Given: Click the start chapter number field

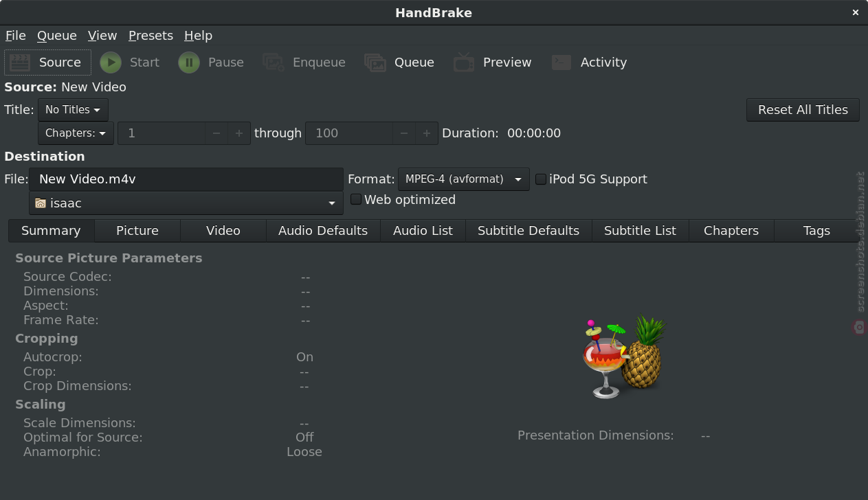Looking at the screenshot, I should (162, 133).
